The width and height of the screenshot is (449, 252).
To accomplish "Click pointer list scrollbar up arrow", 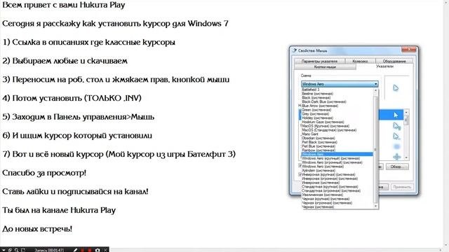I will (x=406, y=113).
